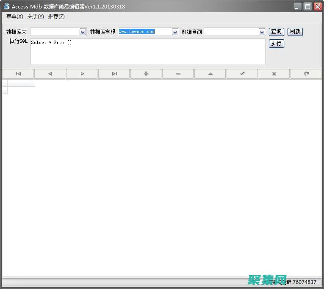Refresh data with circular arrow icon

point(306,74)
